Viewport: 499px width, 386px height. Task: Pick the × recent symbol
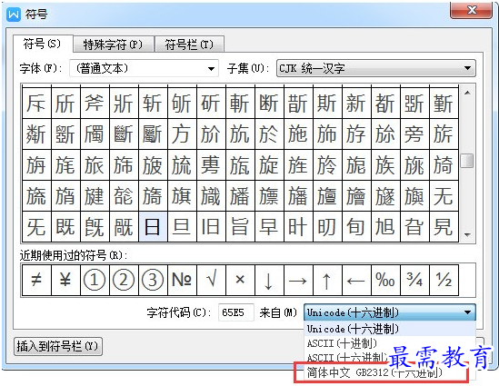[240, 280]
